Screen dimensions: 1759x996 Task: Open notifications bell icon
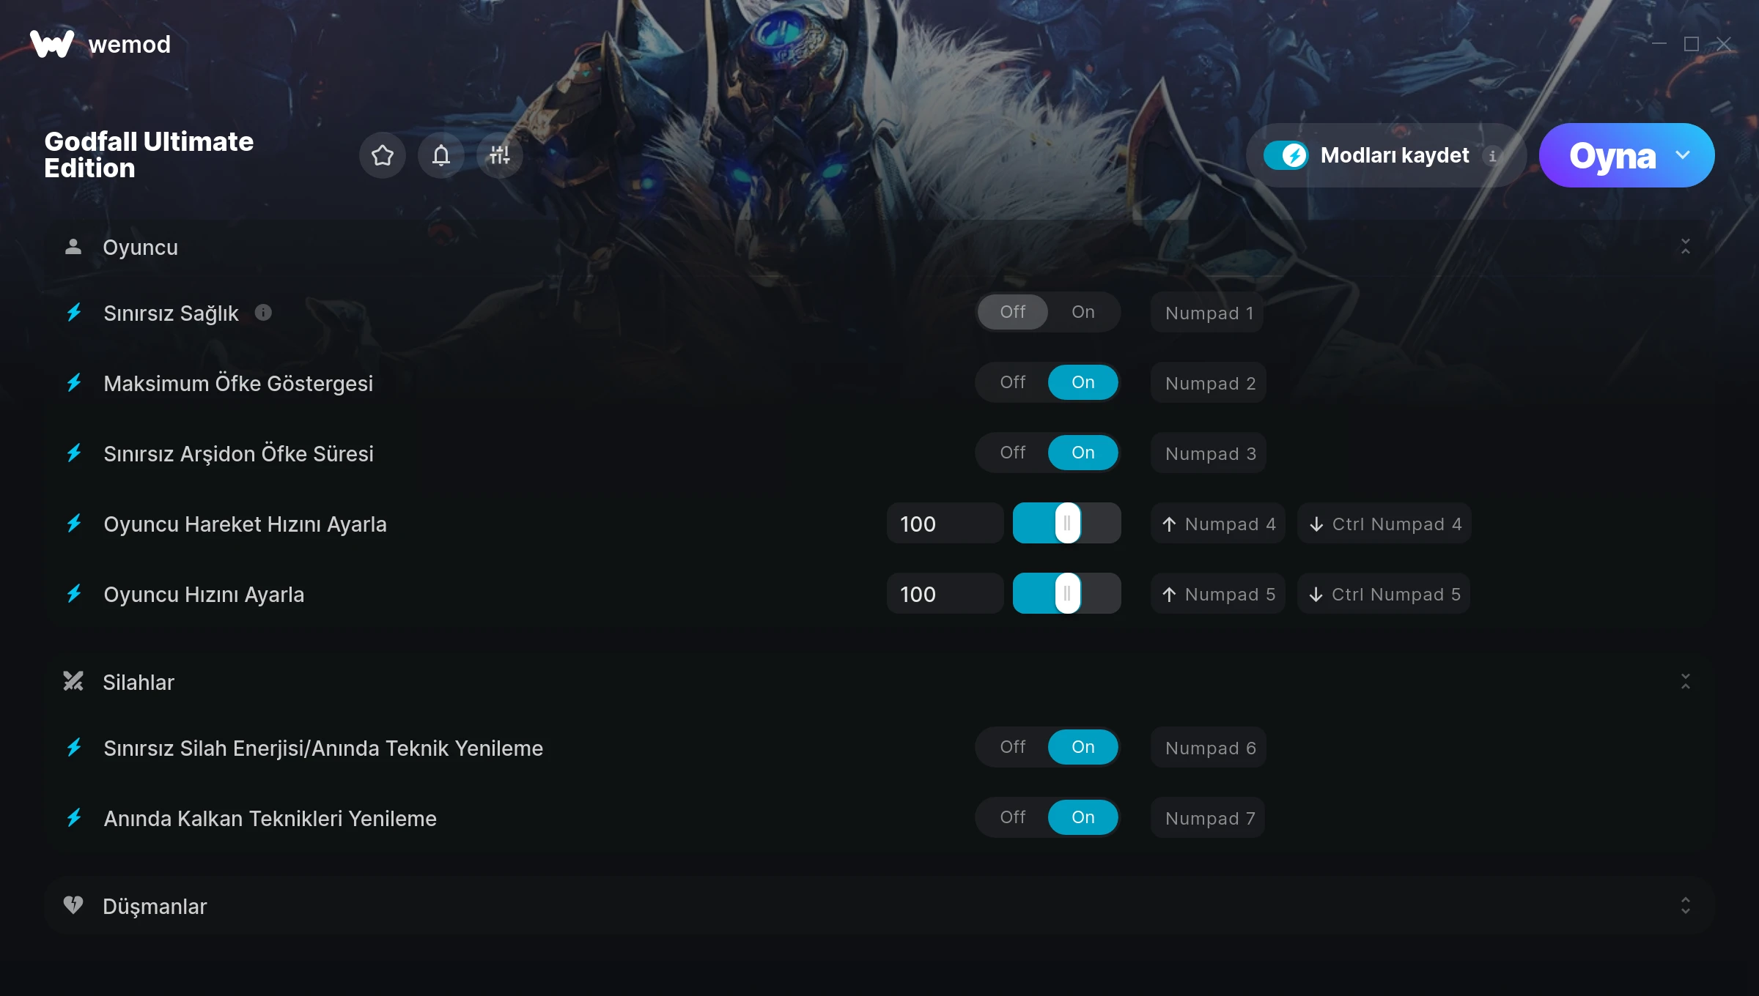pos(440,155)
